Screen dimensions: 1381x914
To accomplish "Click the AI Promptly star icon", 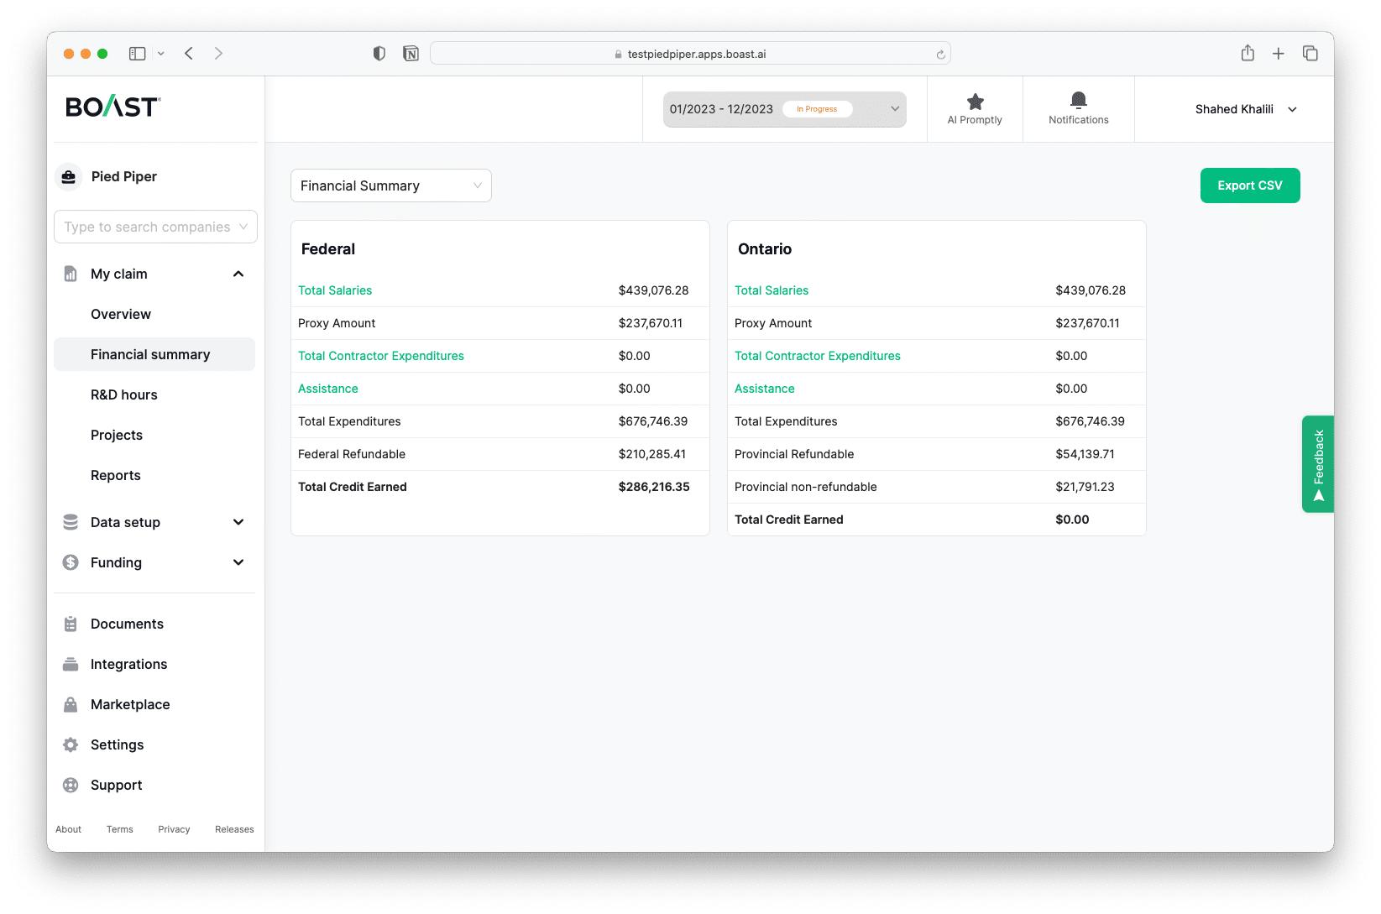I will 975,102.
